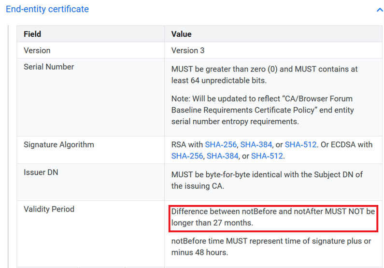Open the SHA-384 link in the RSA list
Image resolution: width=384 pixels, height=268 pixels.
(x=256, y=144)
